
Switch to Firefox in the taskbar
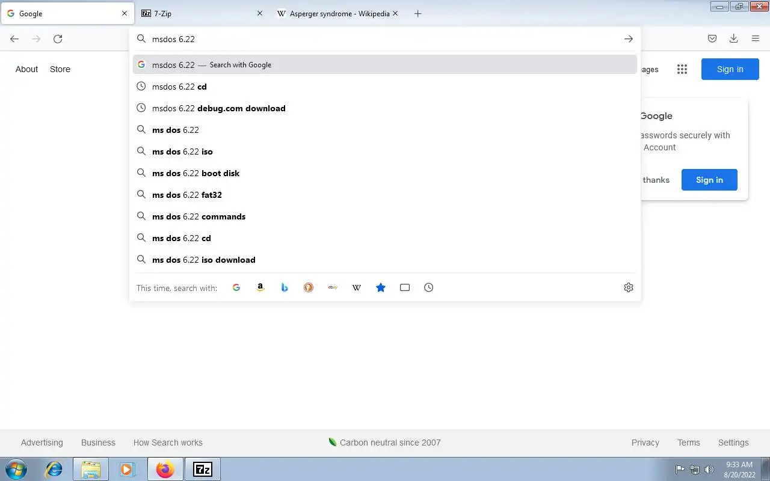tap(165, 469)
